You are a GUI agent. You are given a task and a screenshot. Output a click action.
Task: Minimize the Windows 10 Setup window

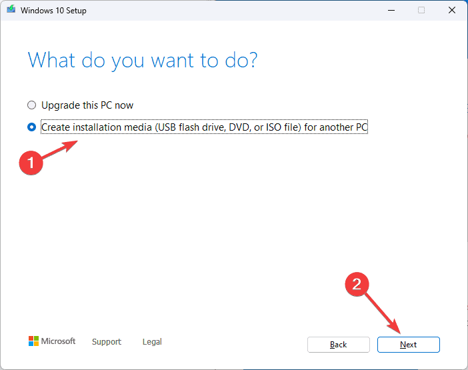coord(391,10)
